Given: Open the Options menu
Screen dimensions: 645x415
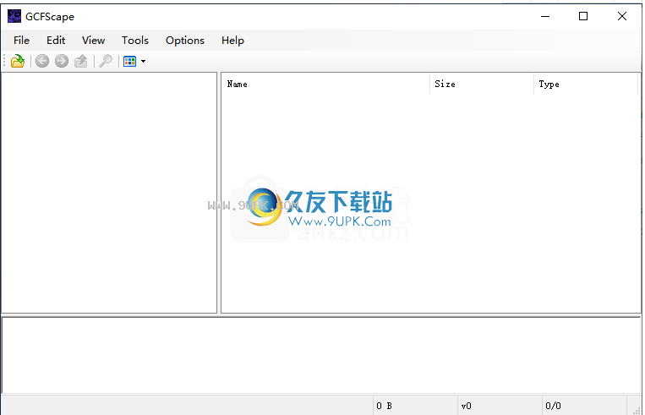Looking at the screenshot, I should pos(185,41).
